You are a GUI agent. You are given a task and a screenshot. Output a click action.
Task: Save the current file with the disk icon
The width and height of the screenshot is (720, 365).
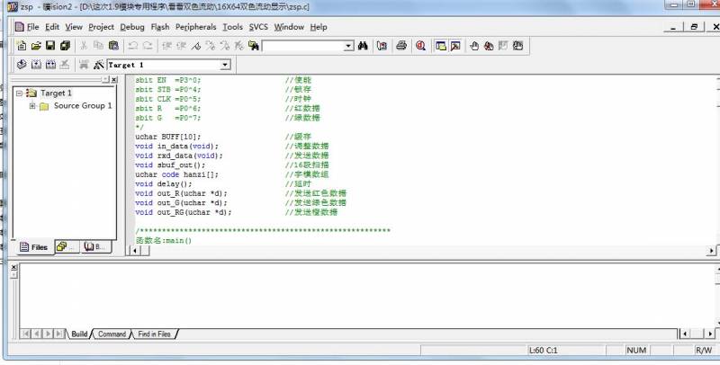coord(50,45)
